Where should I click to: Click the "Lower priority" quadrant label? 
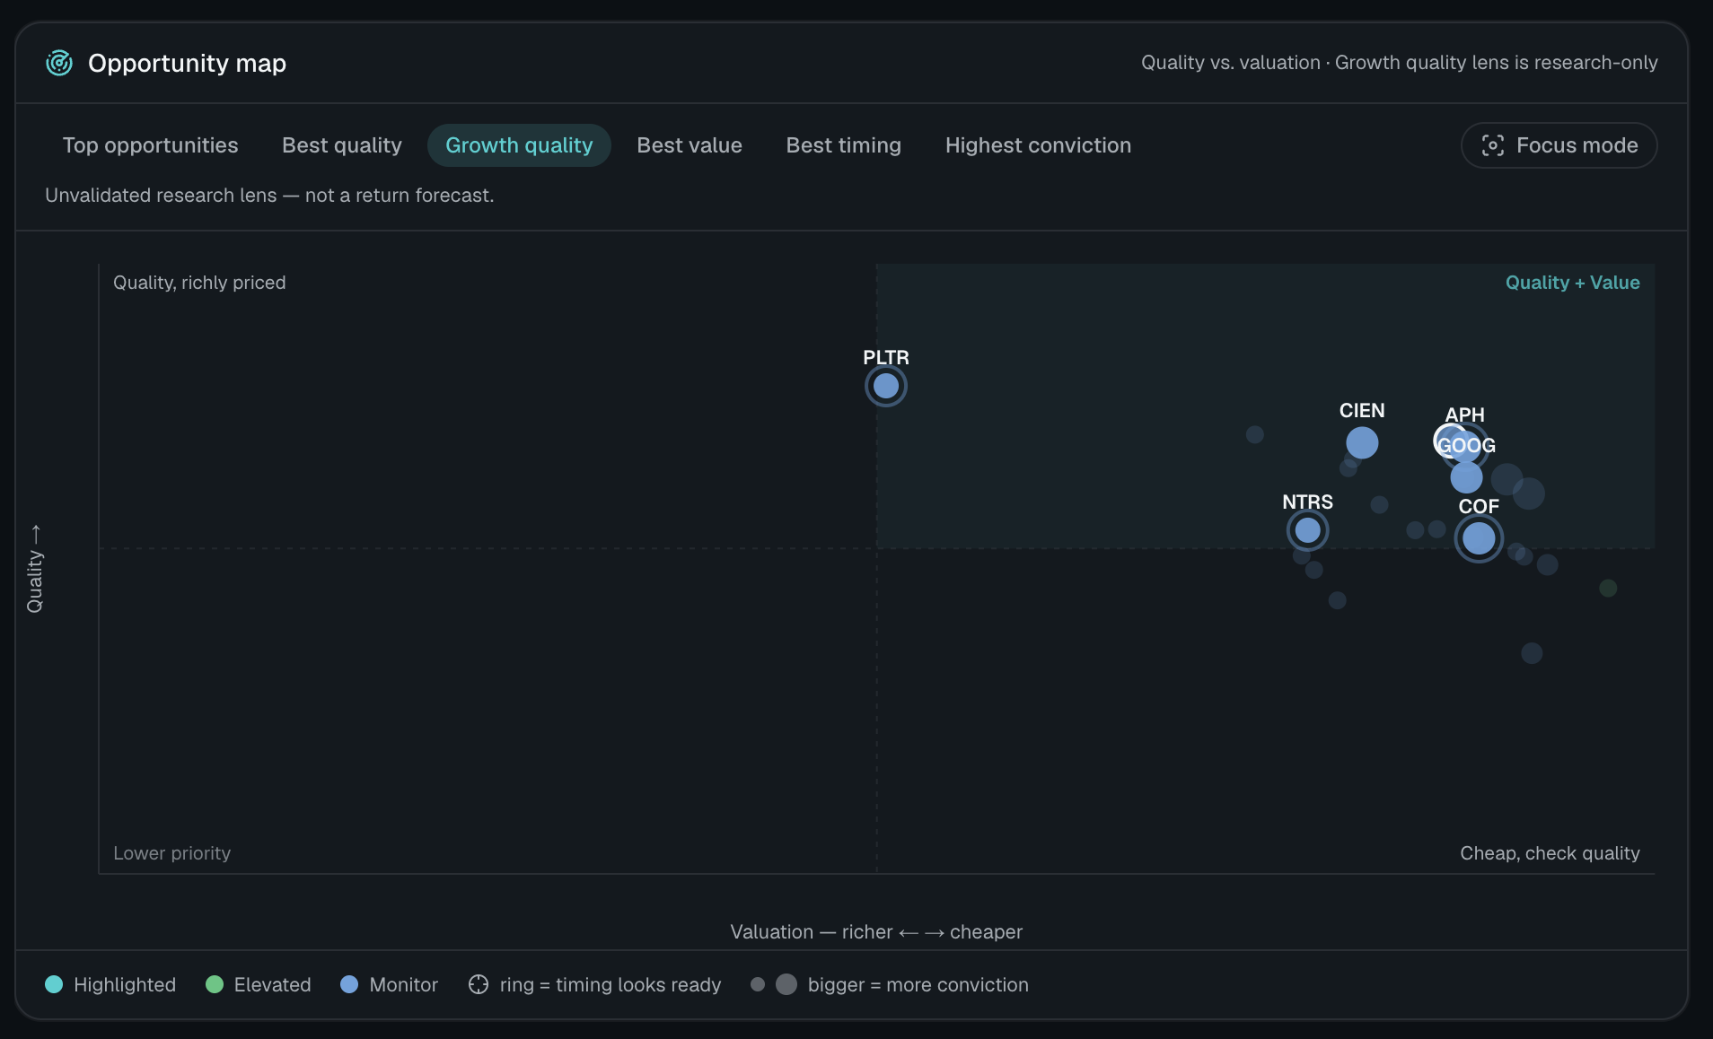(172, 853)
